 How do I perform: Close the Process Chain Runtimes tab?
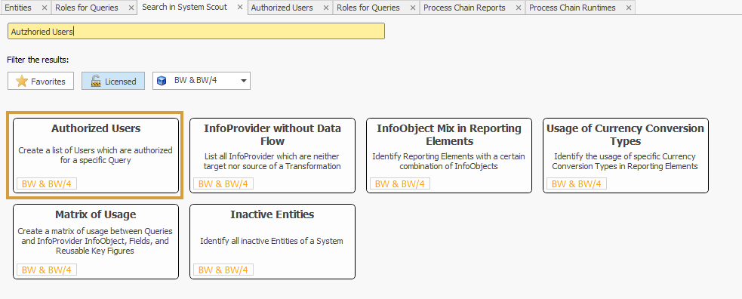tap(629, 8)
